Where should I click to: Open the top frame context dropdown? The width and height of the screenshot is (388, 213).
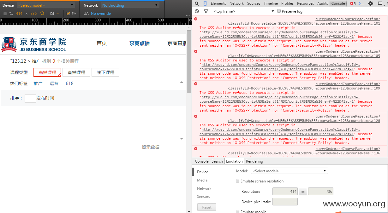244,11
